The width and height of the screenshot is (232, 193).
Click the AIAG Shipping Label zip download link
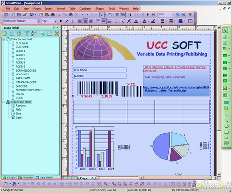point(176,89)
